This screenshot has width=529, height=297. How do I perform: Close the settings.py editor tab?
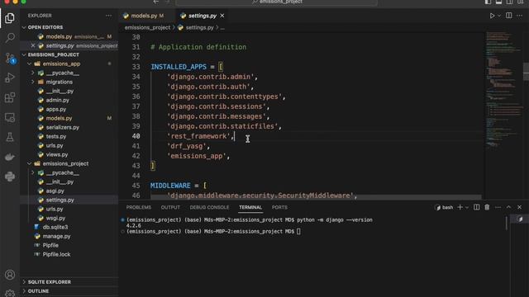222,16
